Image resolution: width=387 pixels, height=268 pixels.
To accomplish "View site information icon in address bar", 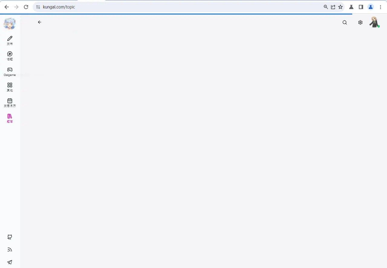I will tap(38, 7).
